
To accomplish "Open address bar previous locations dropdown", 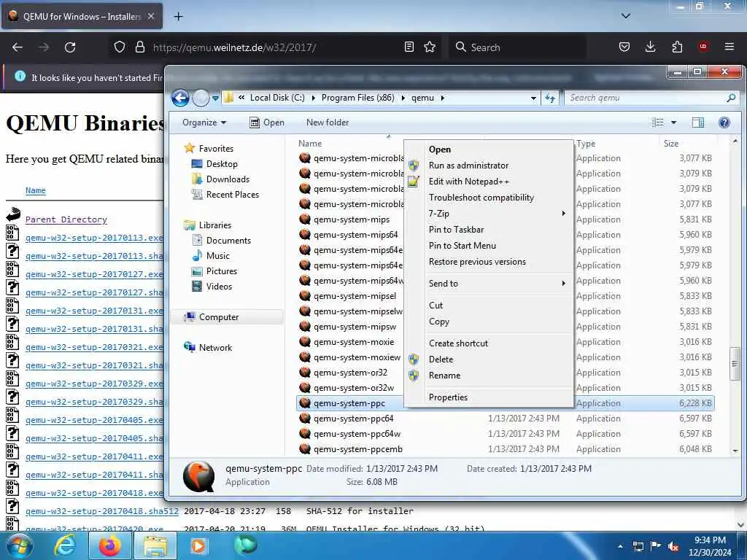I will click(533, 98).
